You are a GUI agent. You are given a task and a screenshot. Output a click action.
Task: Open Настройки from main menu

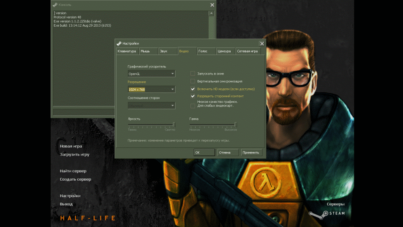tap(70, 196)
